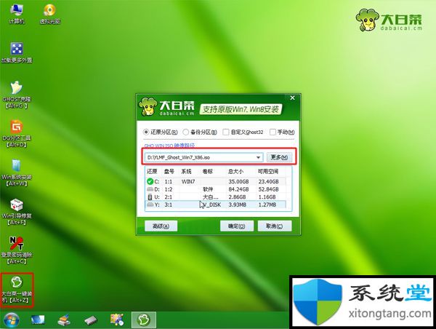Click the 确定(O) confirm button
436x329 pixels.
237,226
